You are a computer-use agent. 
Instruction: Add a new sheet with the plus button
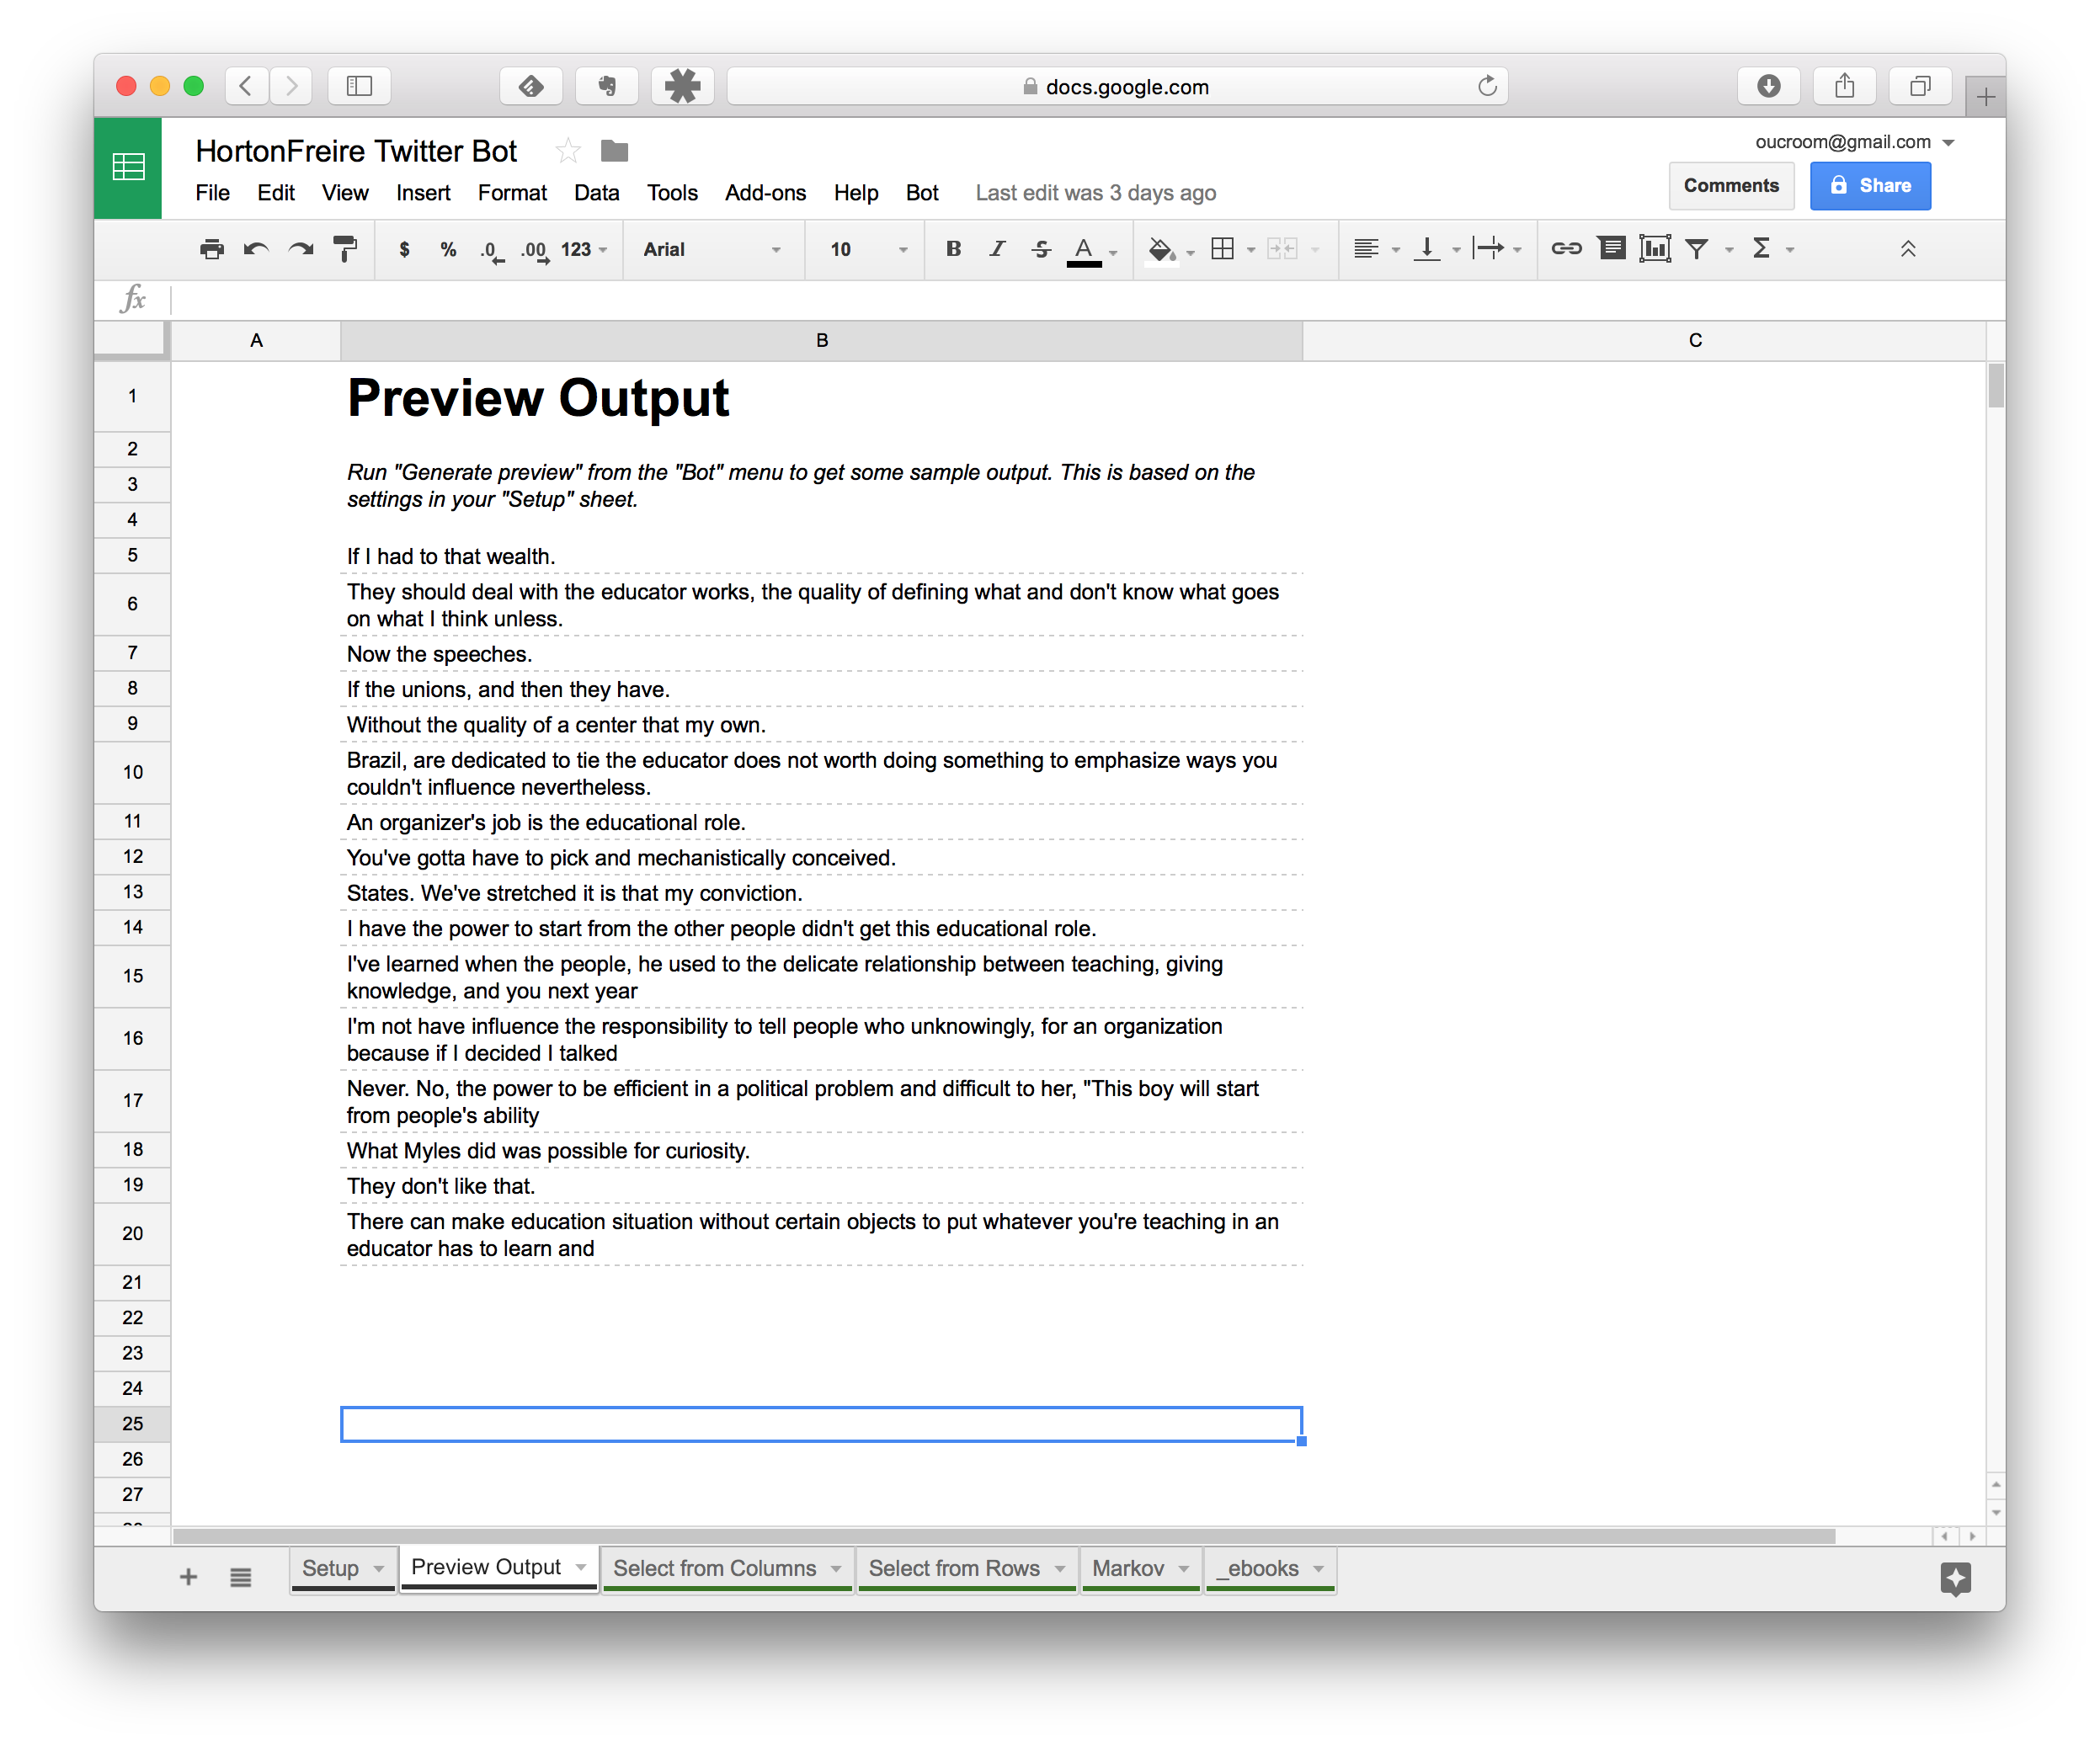click(x=188, y=1577)
